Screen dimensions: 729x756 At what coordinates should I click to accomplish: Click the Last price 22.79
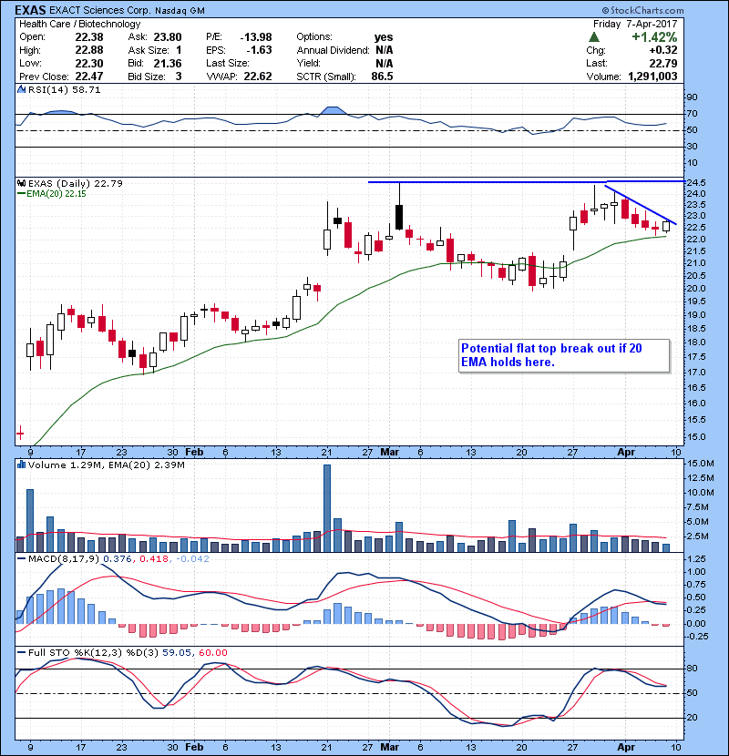coord(663,63)
